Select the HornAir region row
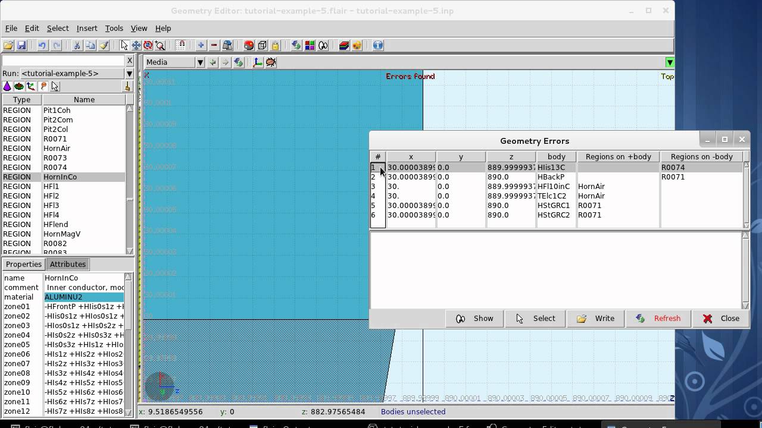 (63, 148)
